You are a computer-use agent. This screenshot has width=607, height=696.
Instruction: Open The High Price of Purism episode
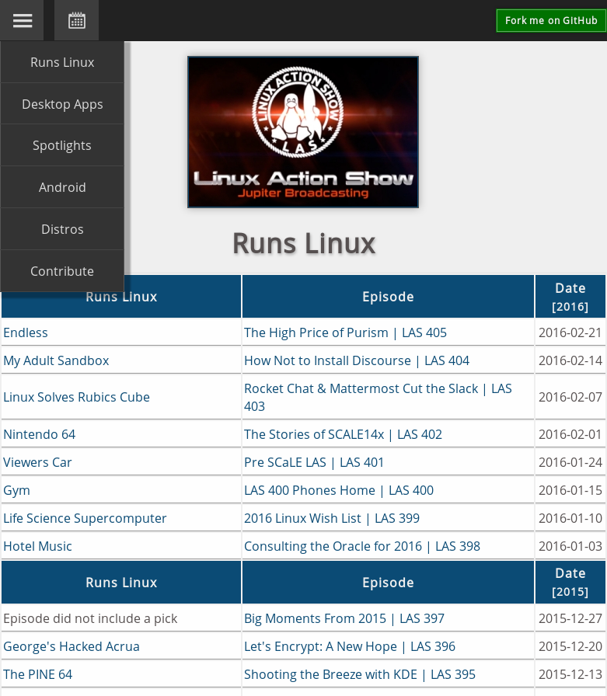pyautogui.click(x=345, y=332)
